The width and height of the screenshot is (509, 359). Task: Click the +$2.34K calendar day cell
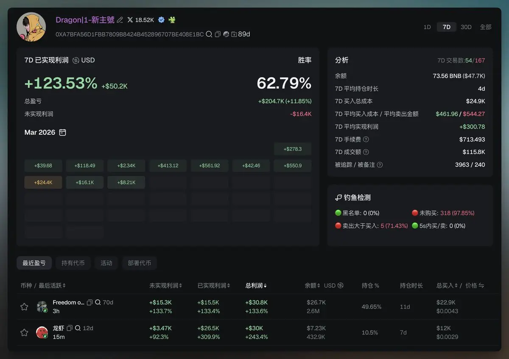(126, 165)
